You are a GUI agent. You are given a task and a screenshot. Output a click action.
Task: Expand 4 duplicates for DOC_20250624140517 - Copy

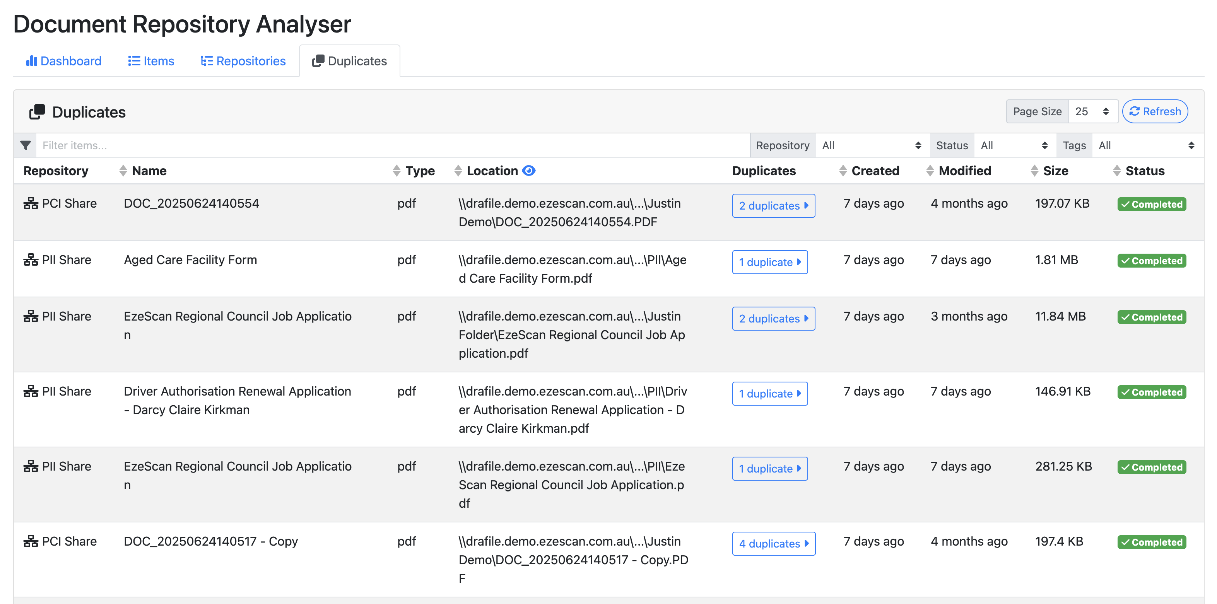tap(773, 544)
